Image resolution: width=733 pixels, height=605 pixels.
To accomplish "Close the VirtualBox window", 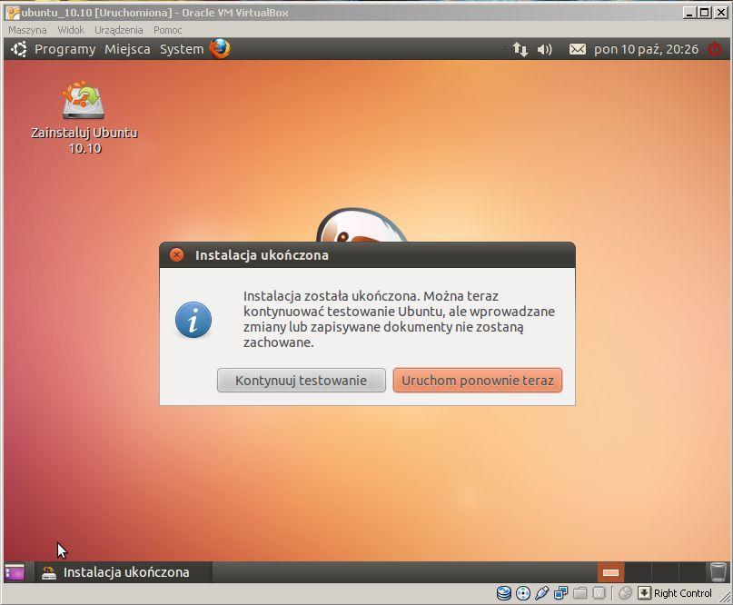I will 721,13.
